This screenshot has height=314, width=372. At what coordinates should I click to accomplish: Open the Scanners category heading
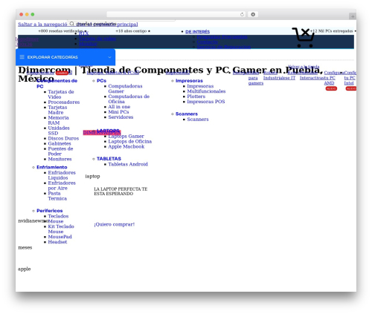point(187,114)
